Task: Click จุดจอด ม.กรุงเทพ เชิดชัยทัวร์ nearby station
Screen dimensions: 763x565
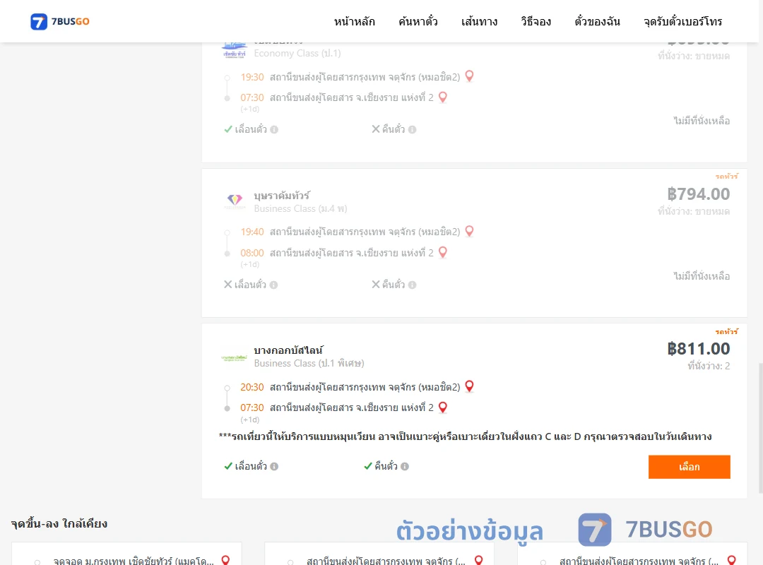Action: [x=134, y=561]
